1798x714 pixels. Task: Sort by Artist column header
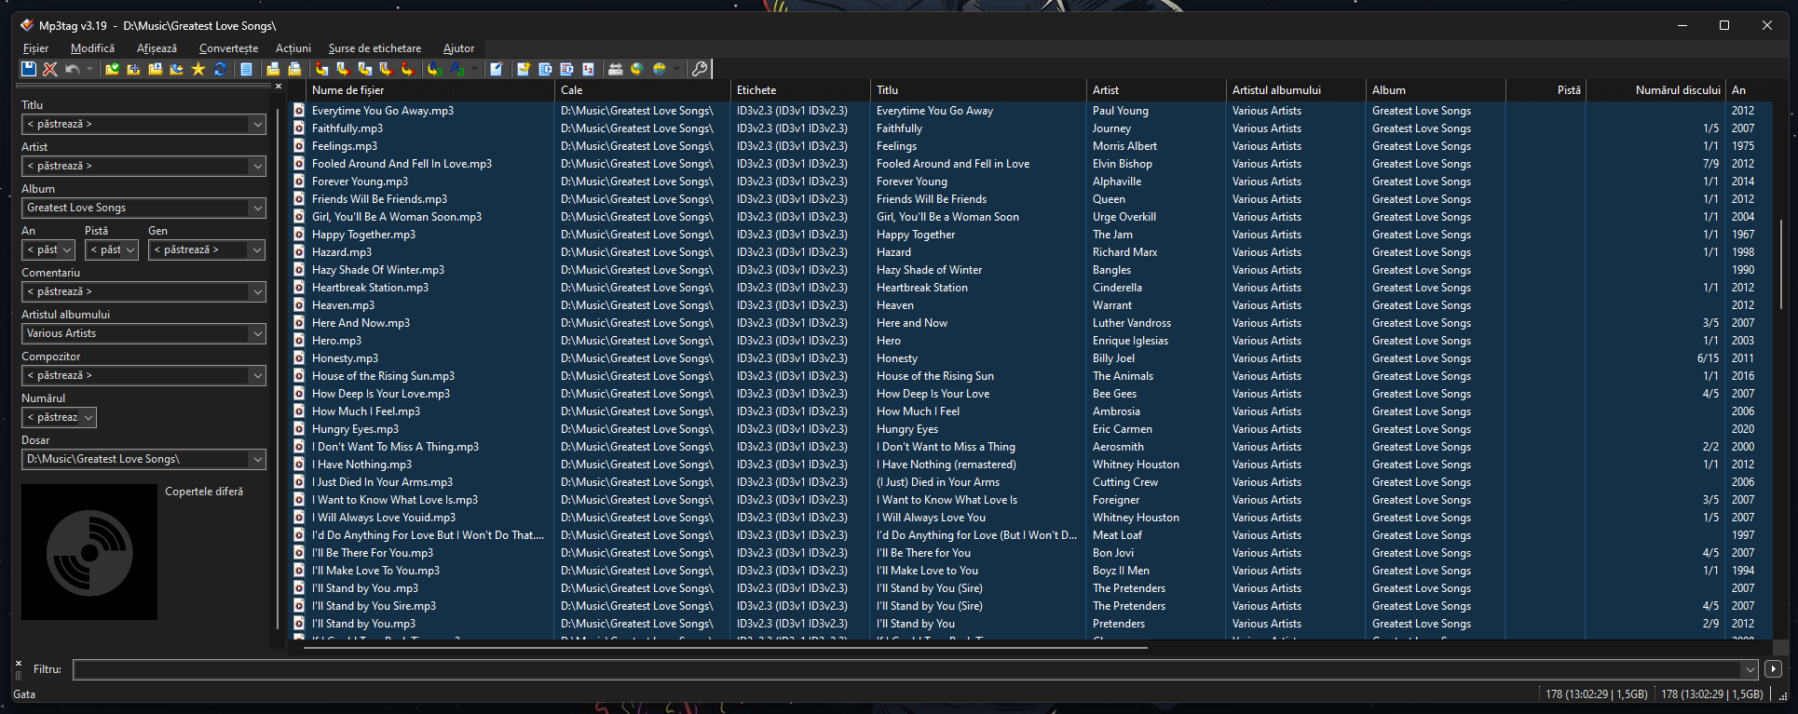[x=1156, y=90]
